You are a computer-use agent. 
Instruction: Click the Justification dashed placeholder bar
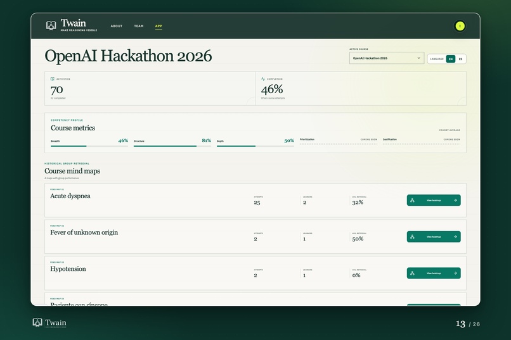tap(422, 144)
